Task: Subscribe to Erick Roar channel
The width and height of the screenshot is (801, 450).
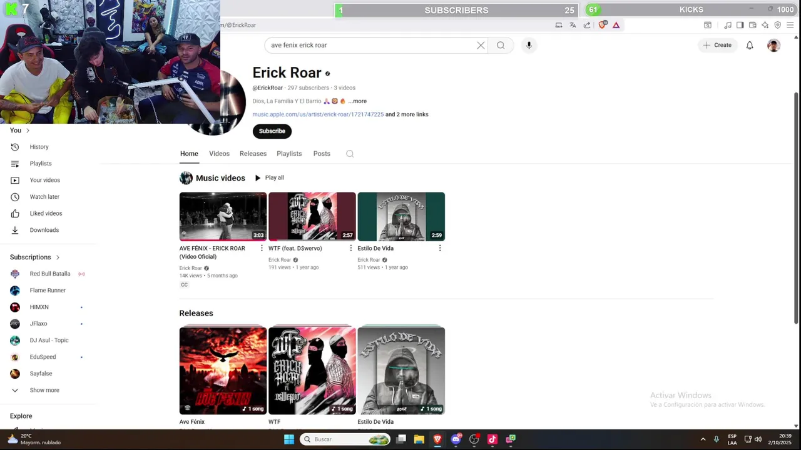Action: (x=272, y=131)
